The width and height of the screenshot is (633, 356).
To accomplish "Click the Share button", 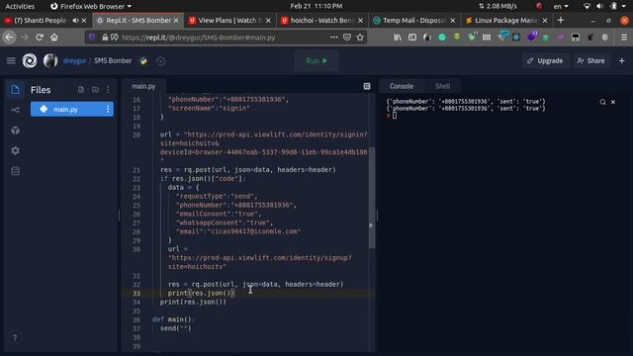I will pyautogui.click(x=591, y=61).
